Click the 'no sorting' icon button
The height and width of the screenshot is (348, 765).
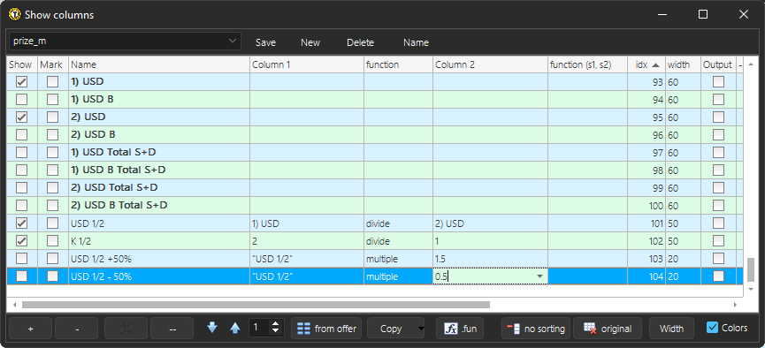coord(536,329)
